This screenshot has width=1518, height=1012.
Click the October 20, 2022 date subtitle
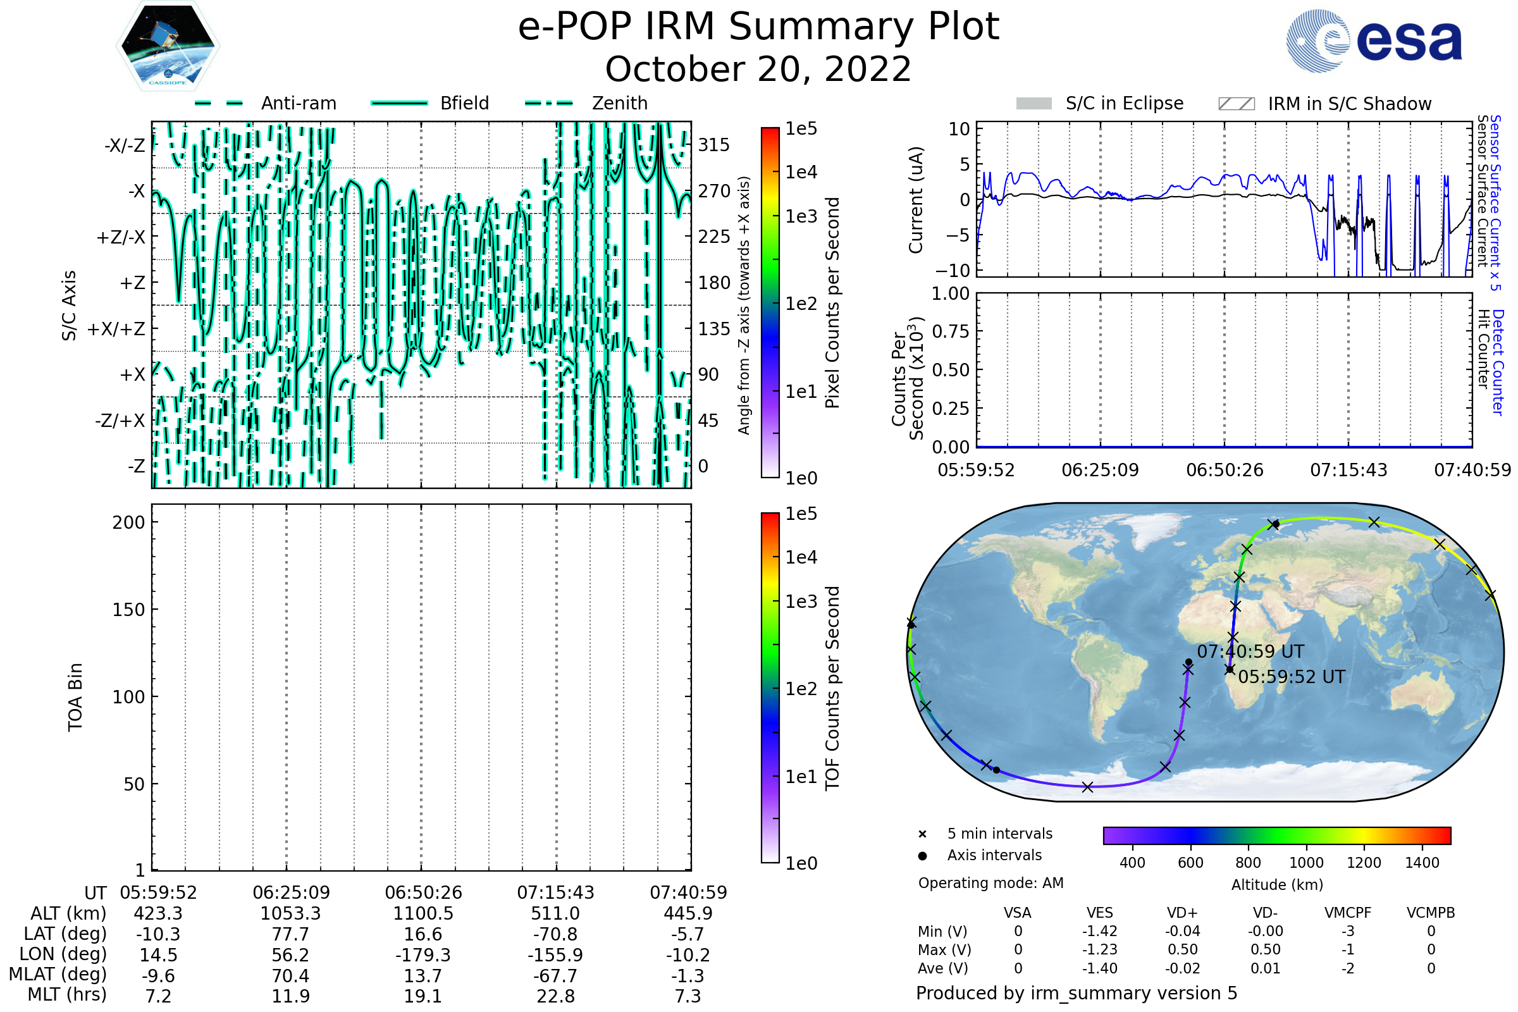point(758,69)
